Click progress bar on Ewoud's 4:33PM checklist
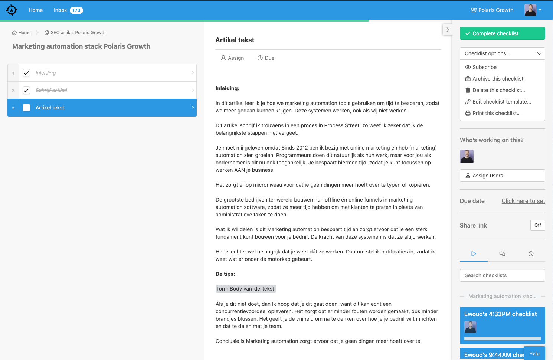 coord(503,338)
